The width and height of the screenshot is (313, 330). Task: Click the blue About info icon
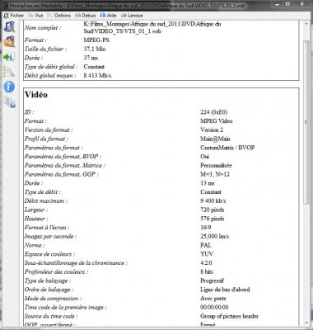[x=9, y=87]
